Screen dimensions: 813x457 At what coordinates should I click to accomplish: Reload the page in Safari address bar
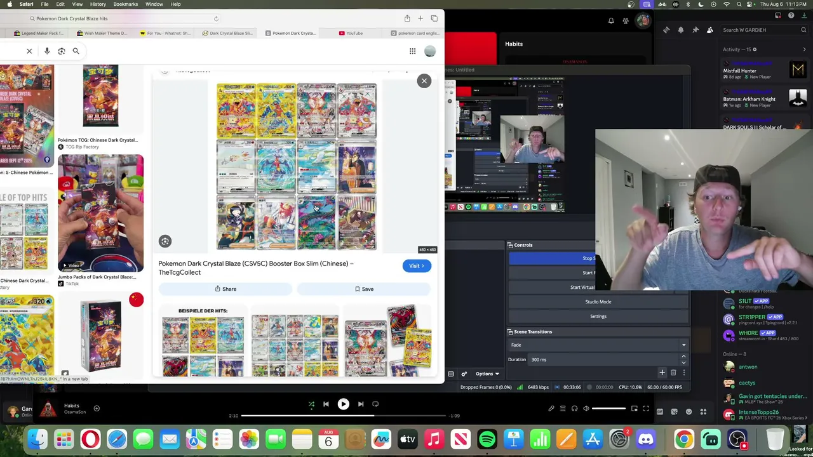click(x=216, y=18)
